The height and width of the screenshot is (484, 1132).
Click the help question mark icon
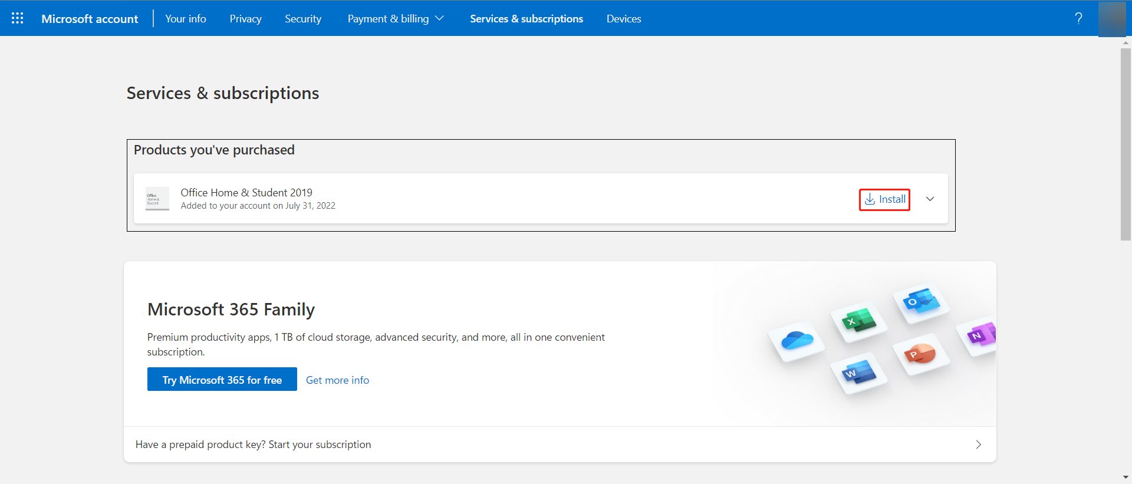click(1078, 18)
